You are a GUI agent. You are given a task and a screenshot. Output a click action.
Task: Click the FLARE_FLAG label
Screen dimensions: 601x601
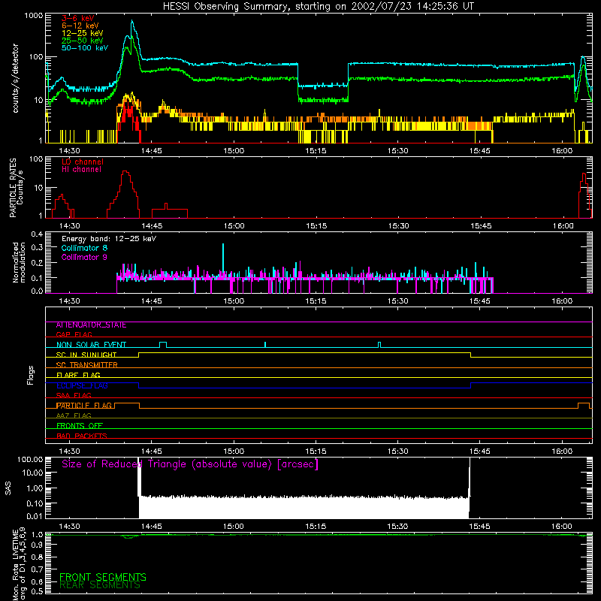pyautogui.click(x=78, y=375)
